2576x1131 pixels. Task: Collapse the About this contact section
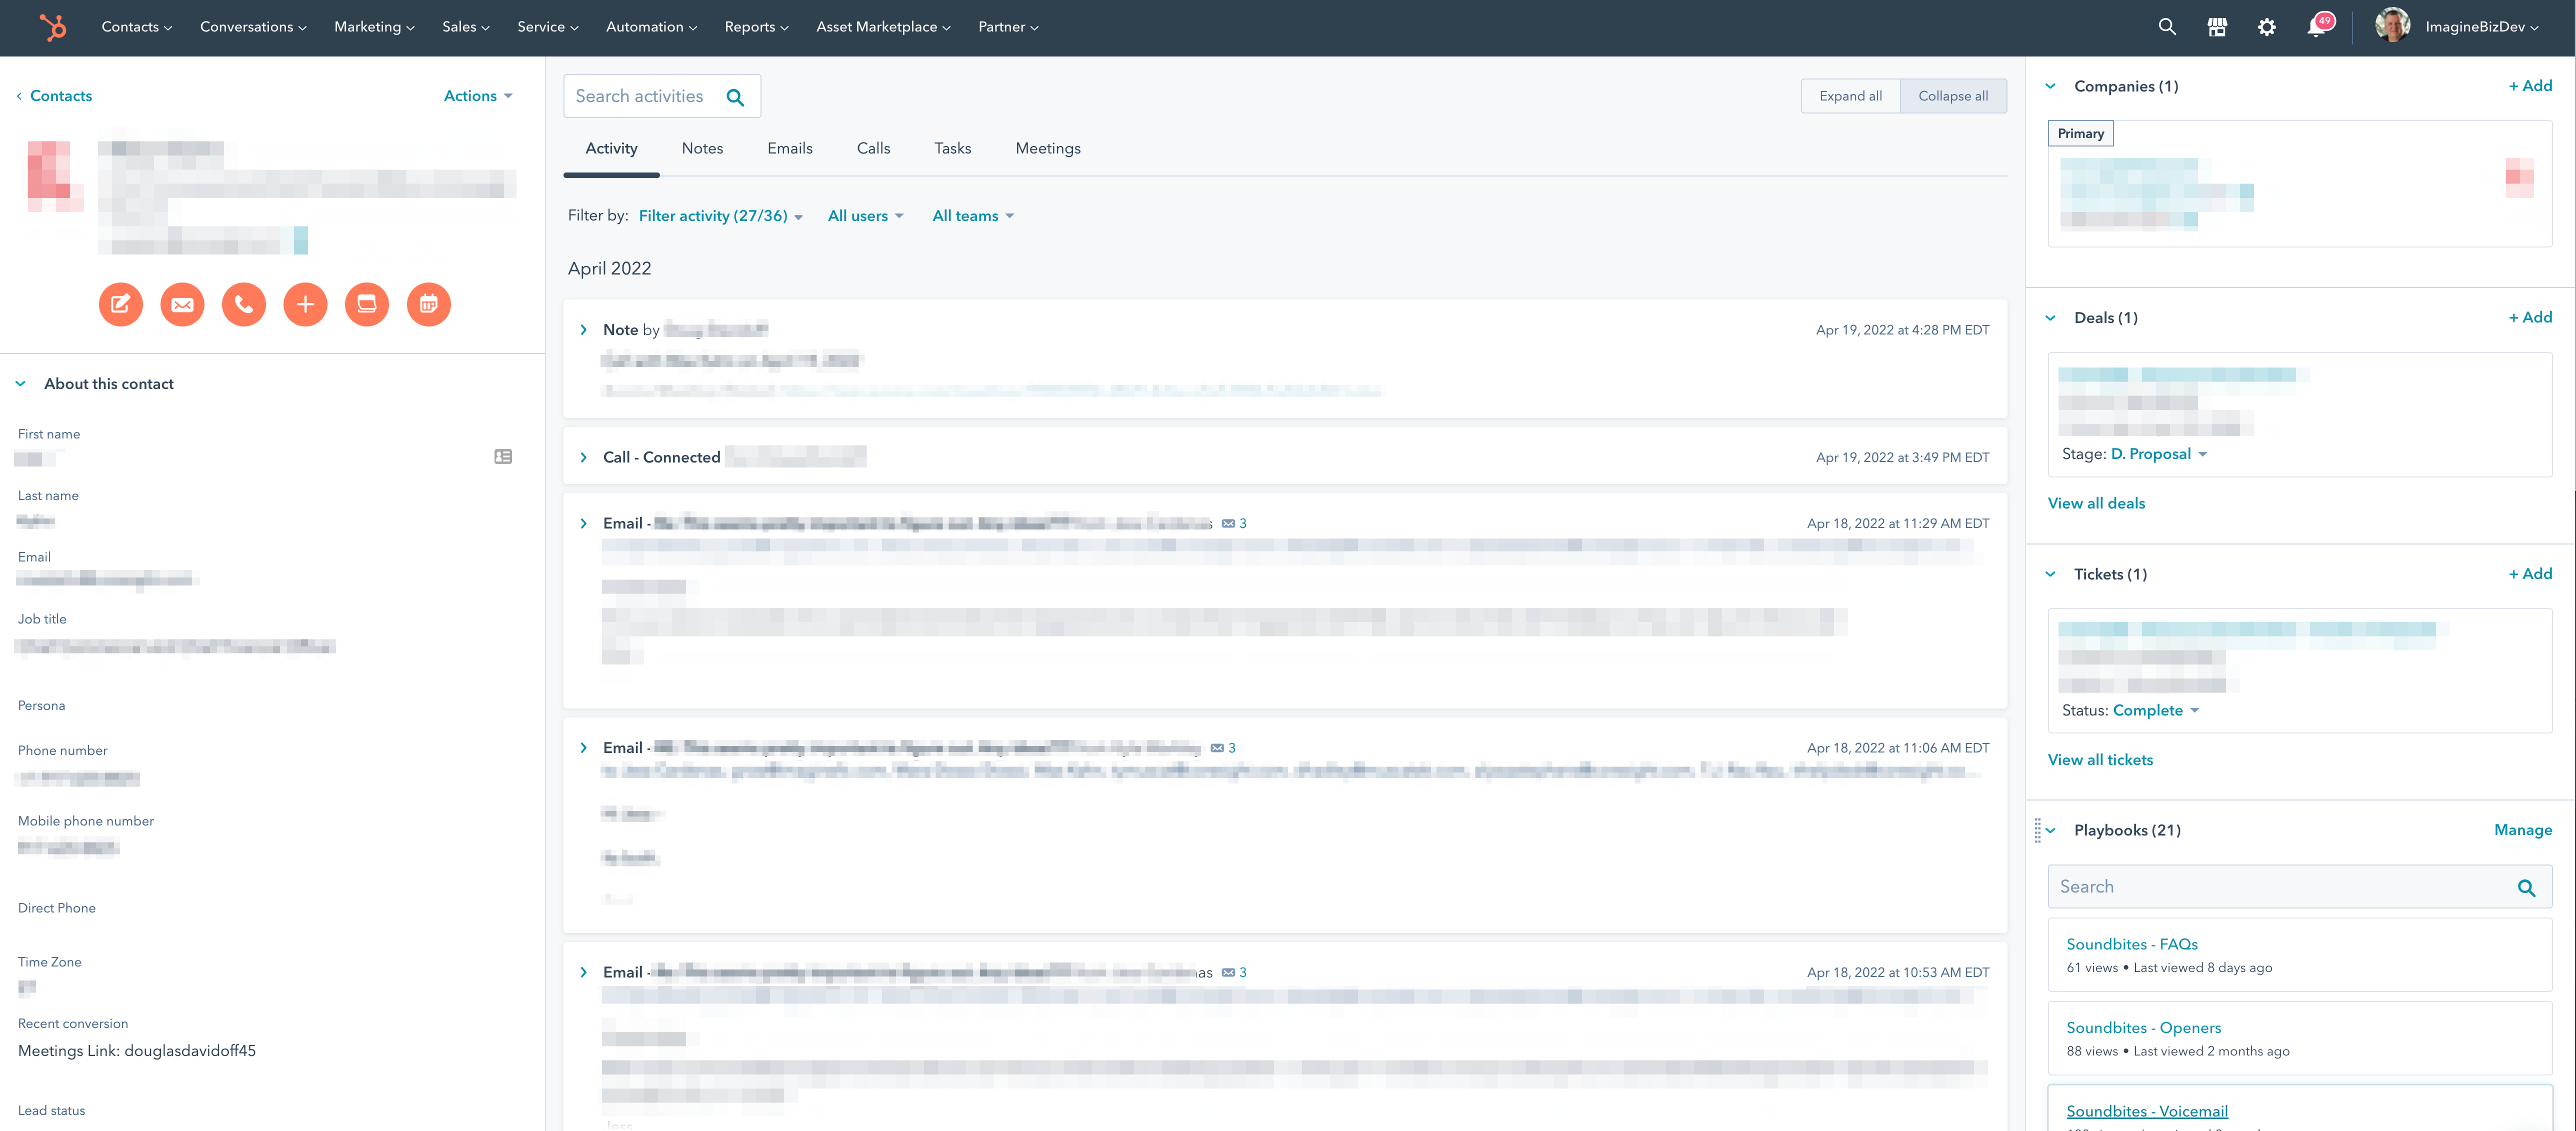point(19,383)
